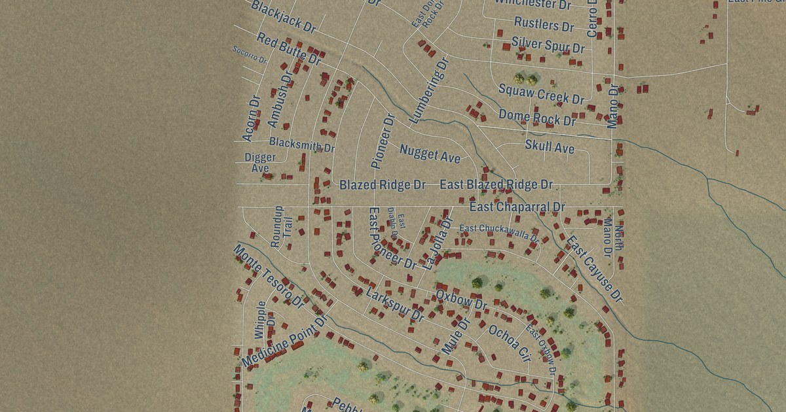Image resolution: width=786 pixels, height=412 pixels.
Task: Click the East Pioneer Dr label
Action: coord(392,239)
